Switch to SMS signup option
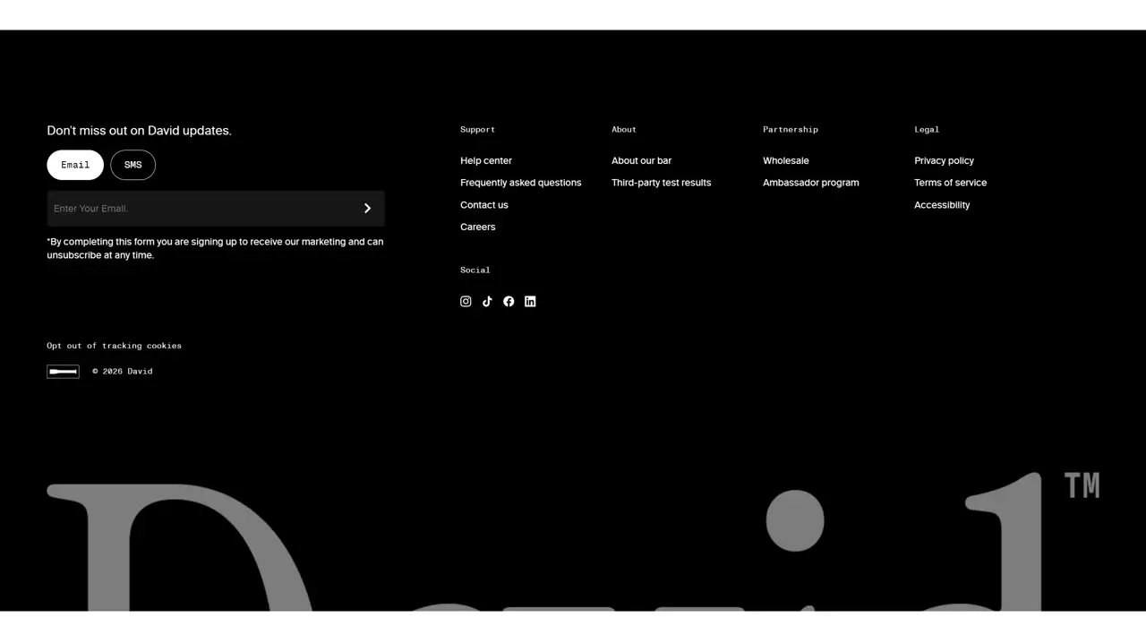This screenshot has width=1146, height=626. pos(133,165)
